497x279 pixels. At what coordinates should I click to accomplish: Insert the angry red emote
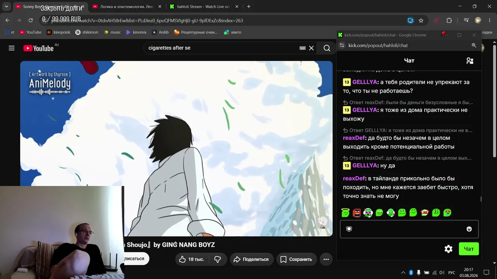(356, 212)
